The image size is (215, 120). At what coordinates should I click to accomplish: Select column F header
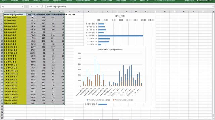69,12
